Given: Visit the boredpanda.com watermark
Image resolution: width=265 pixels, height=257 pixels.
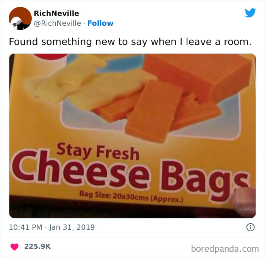Looking at the screenshot, I should point(225,249).
